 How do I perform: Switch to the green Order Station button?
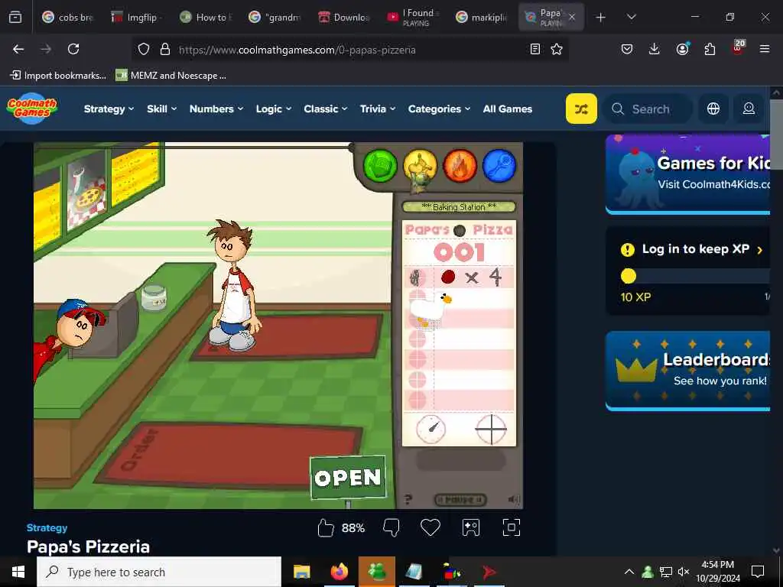click(x=381, y=166)
